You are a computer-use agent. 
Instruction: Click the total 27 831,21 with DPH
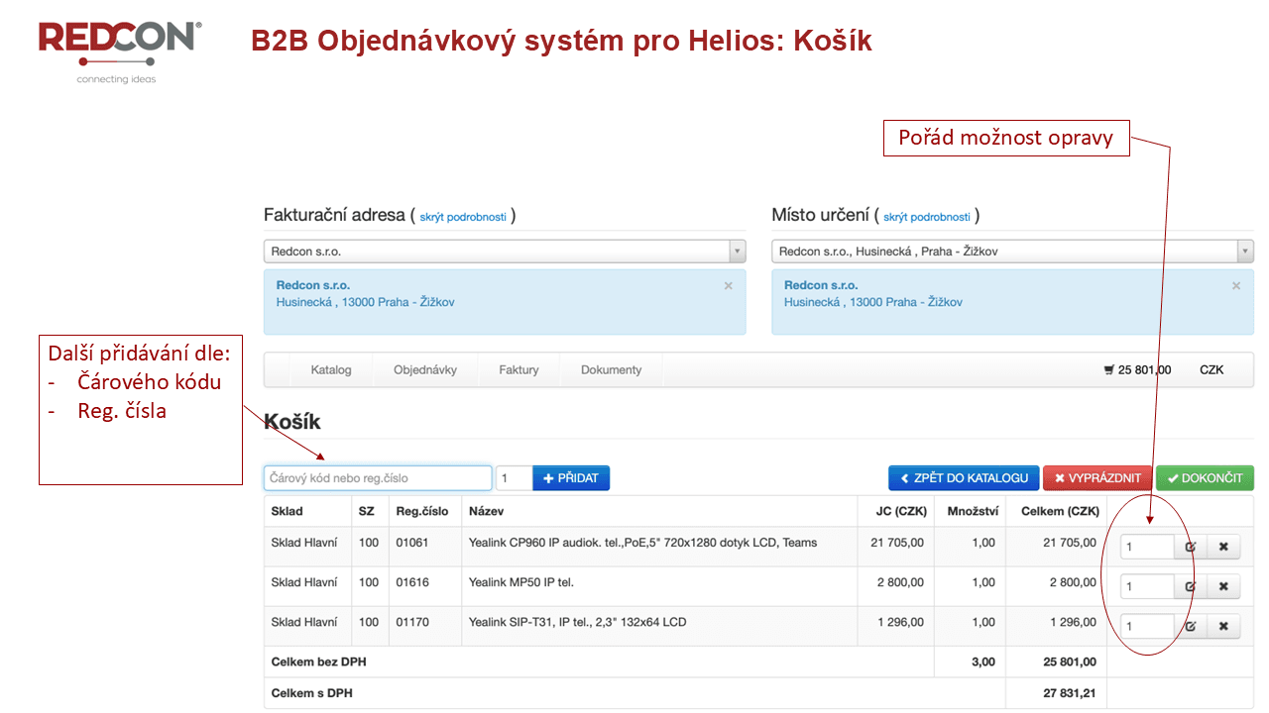coord(1070,693)
